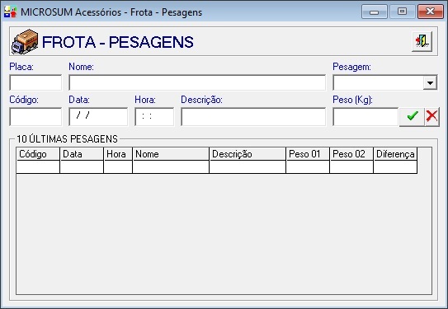448x309 pixels.
Task: Click into the Hora time field
Action: (154, 116)
